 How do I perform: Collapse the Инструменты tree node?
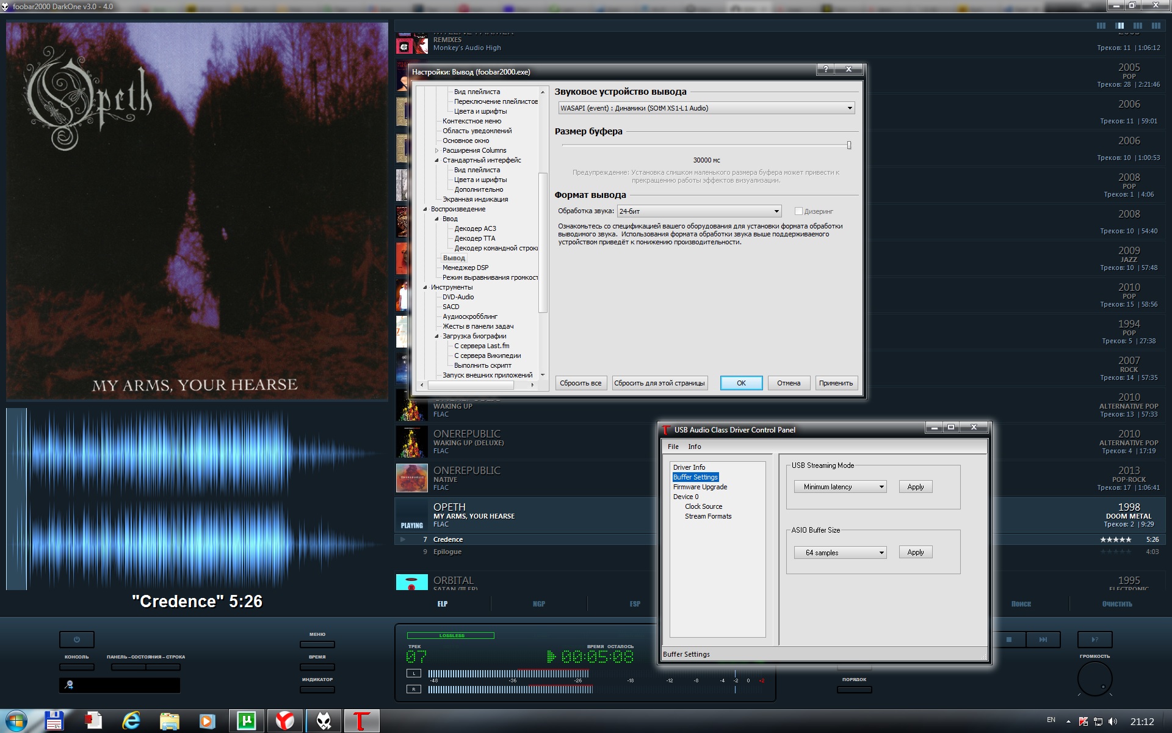click(425, 287)
